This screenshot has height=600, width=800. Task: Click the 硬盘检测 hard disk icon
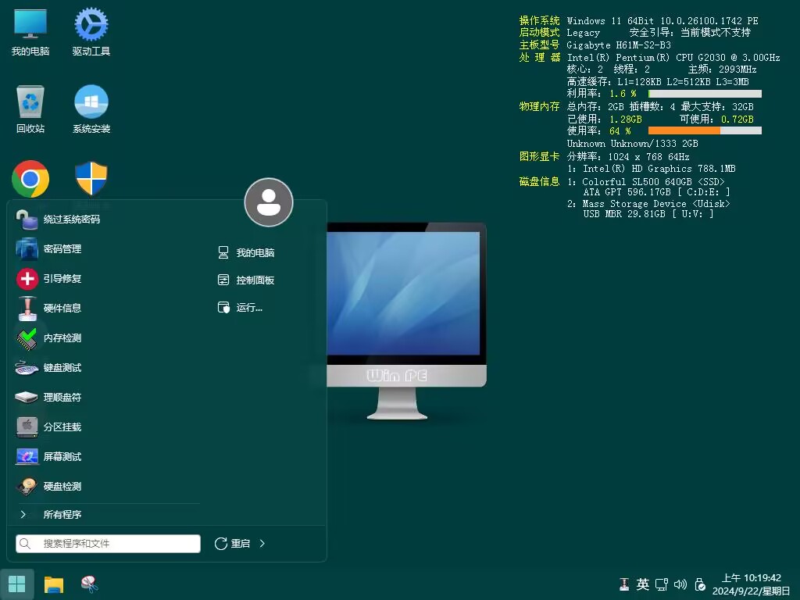(x=27, y=486)
